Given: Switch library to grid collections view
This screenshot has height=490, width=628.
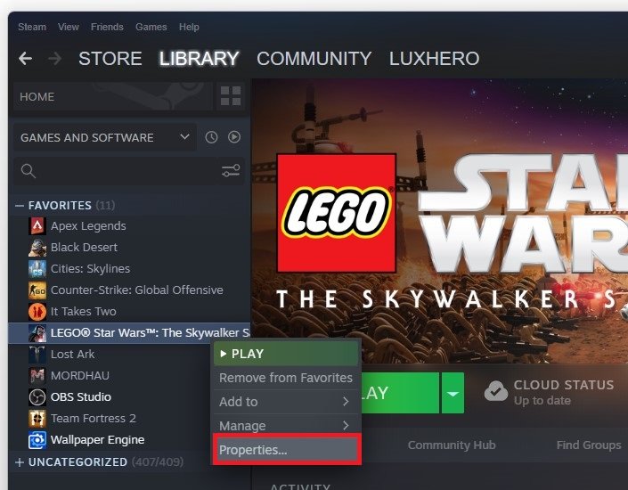Looking at the screenshot, I should pos(231,96).
